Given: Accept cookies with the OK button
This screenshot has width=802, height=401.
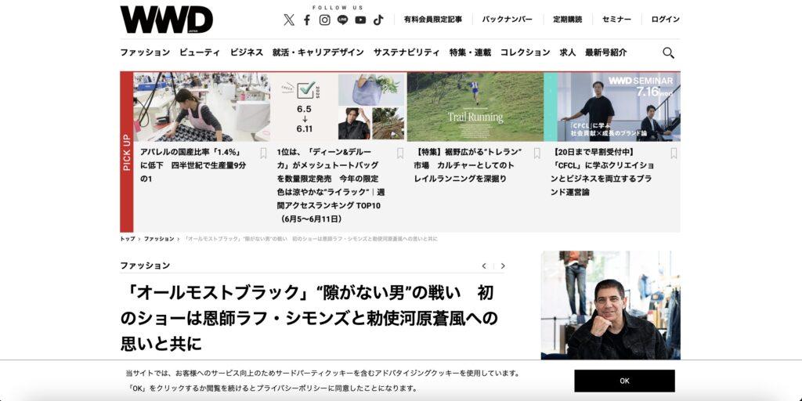Looking at the screenshot, I should pyautogui.click(x=624, y=381).
